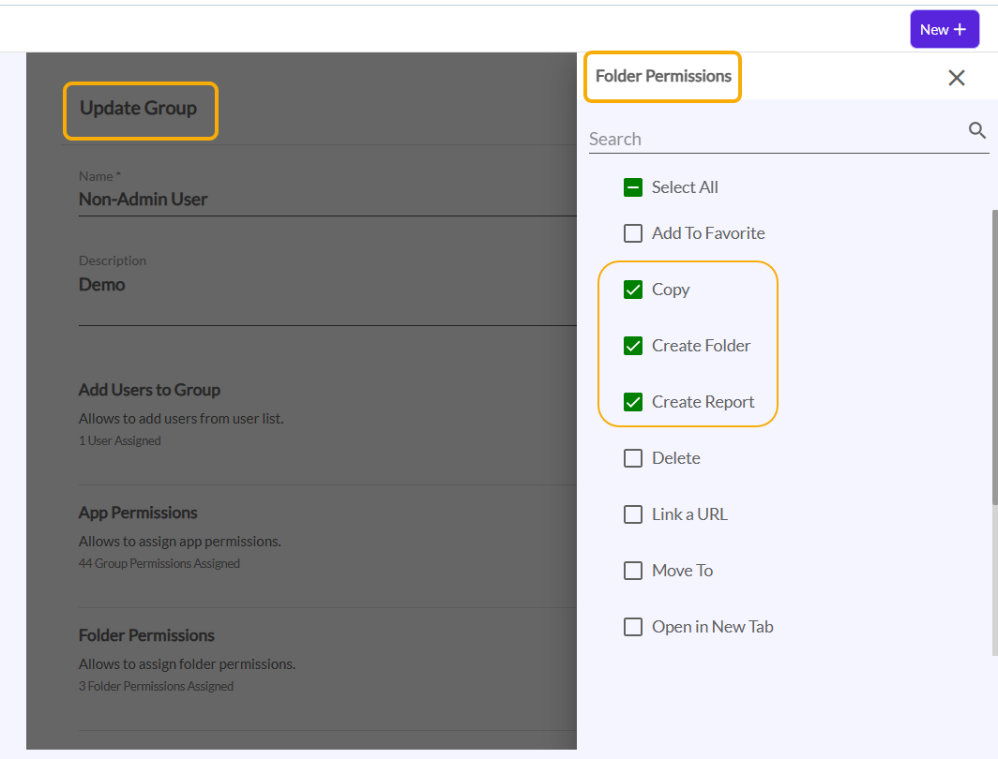Viewport: 998px width, 759px height.
Task: Uncheck the Create Folder permission
Action: [x=633, y=346]
